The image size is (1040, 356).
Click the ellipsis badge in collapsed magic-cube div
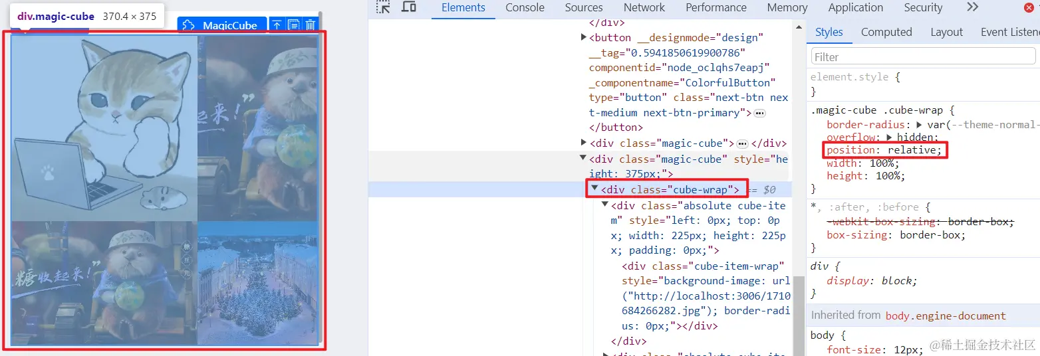pos(743,143)
